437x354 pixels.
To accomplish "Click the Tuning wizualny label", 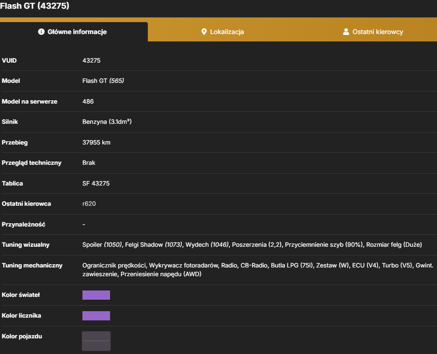I will pyautogui.click(x=26, y=244).
